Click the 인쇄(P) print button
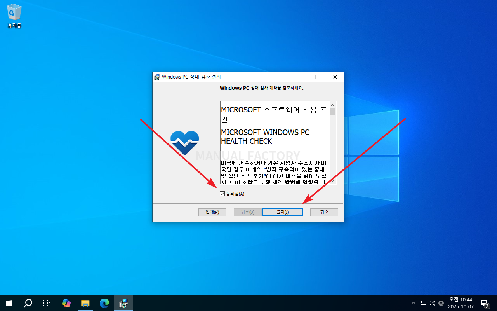497x311 pixels. click(212, 212)
